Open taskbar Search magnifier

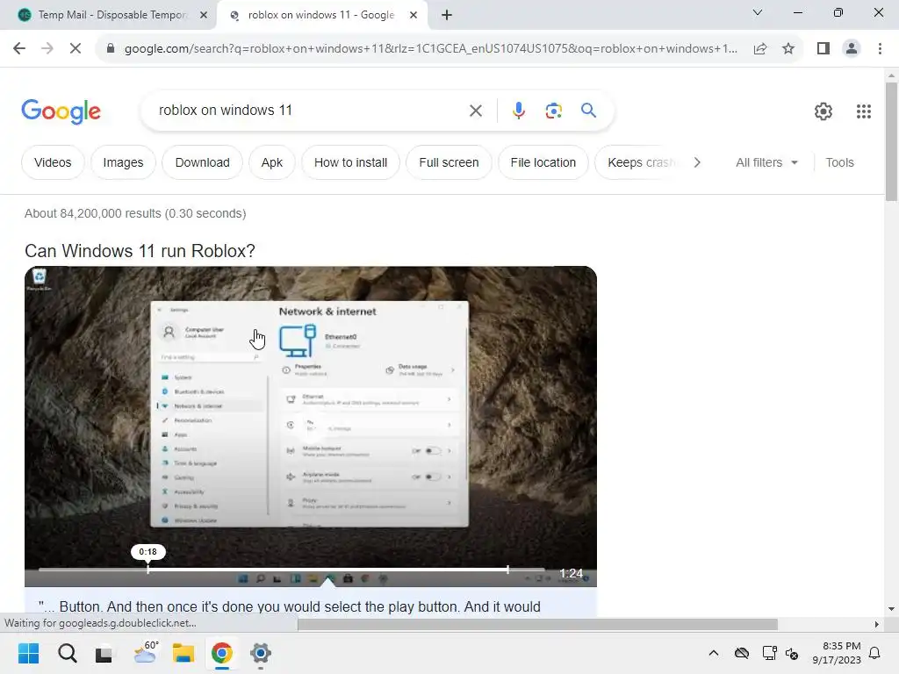(67, 653)
